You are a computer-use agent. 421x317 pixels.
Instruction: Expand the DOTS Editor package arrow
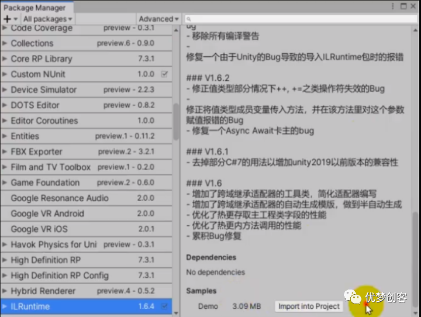4,105
